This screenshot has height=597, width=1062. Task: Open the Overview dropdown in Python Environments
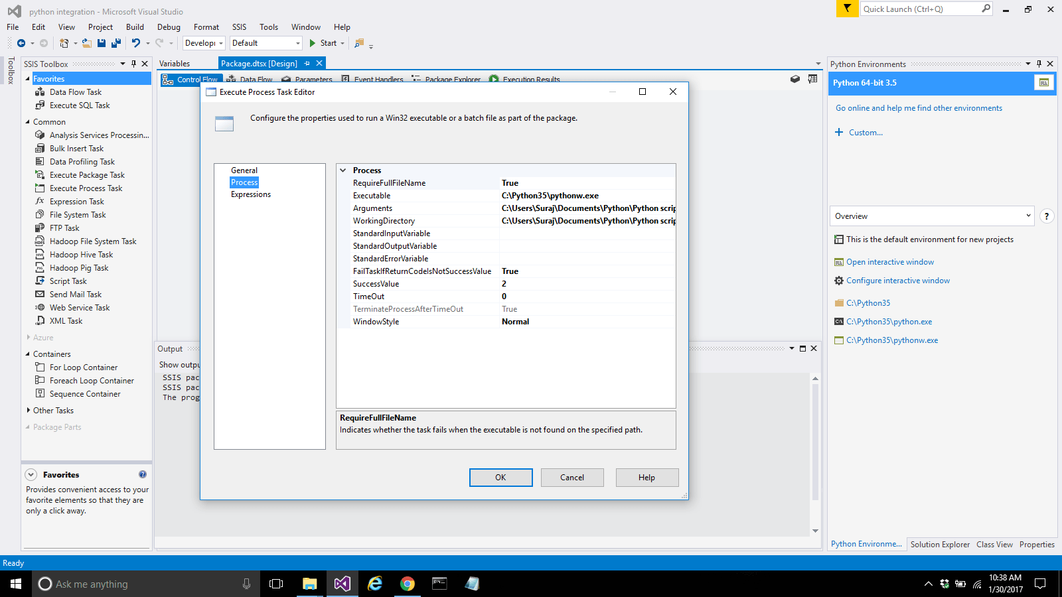pos(1028,216)
